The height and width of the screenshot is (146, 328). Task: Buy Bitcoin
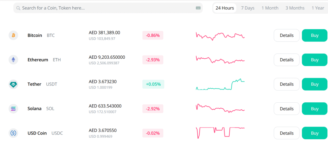(315, 35)
